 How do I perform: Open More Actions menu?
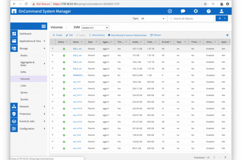click(97, 35)
